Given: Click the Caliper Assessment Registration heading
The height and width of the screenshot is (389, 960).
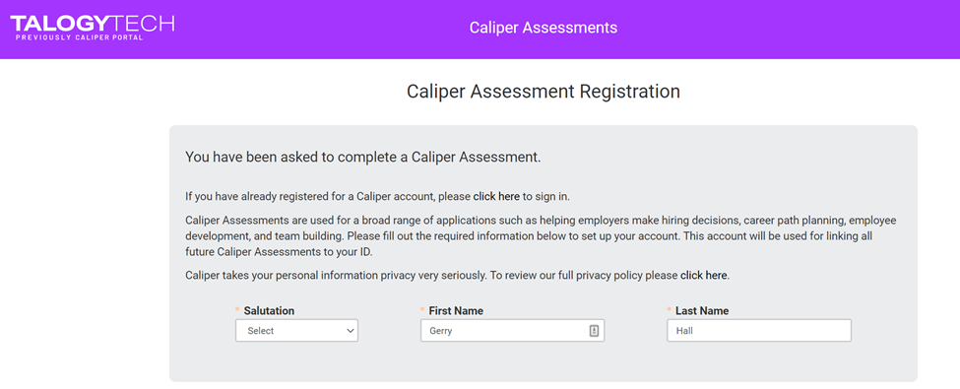Looking at the screenshot, I should (544, 92).
